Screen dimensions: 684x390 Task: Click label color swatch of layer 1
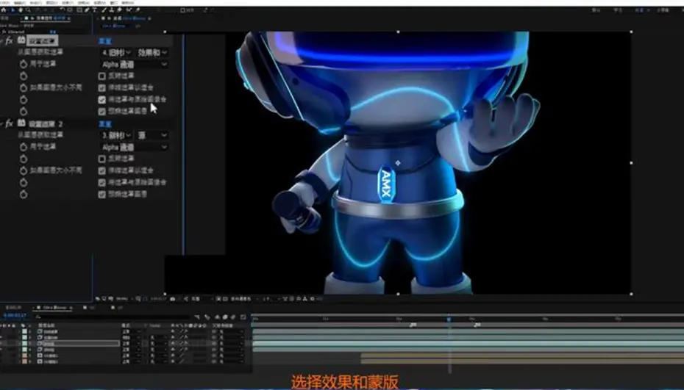tap(24, 331)
